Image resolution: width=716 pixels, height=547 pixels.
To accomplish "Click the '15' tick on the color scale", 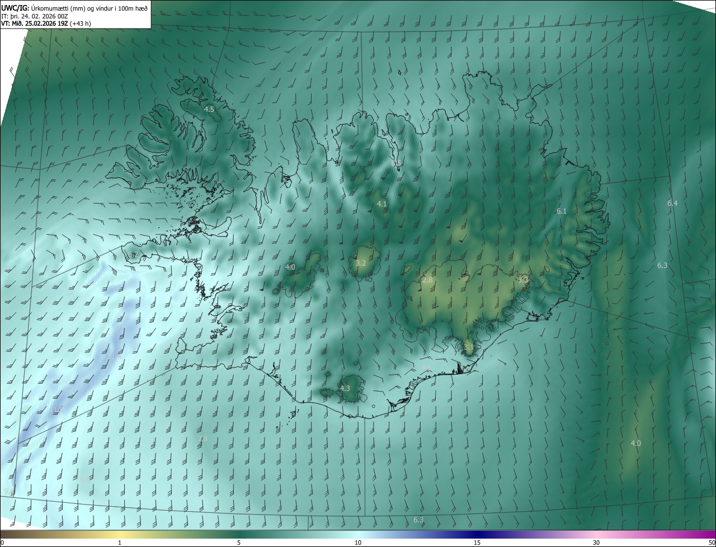I will (477, 543).
